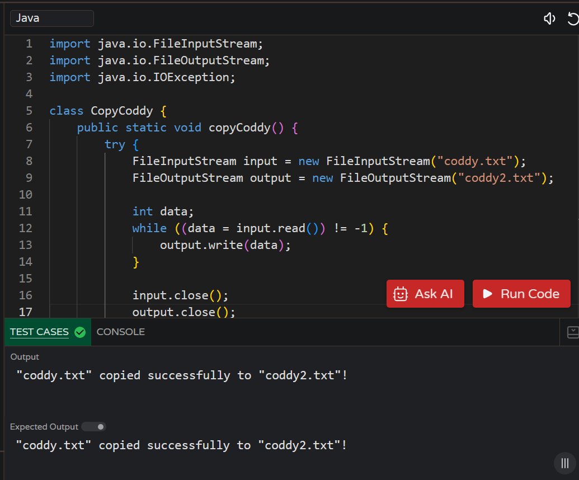Mute the speaker audio icon
This screenshot has width=579, height=480.
coord(549,18)
